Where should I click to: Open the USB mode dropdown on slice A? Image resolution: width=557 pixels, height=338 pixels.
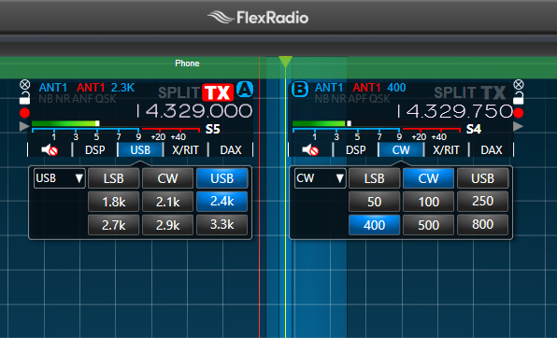(59, 178)
